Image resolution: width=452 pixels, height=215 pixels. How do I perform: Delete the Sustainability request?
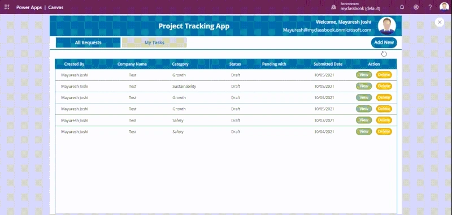coord(384,86)
